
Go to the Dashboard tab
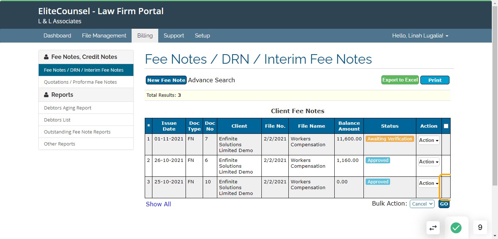57,36
